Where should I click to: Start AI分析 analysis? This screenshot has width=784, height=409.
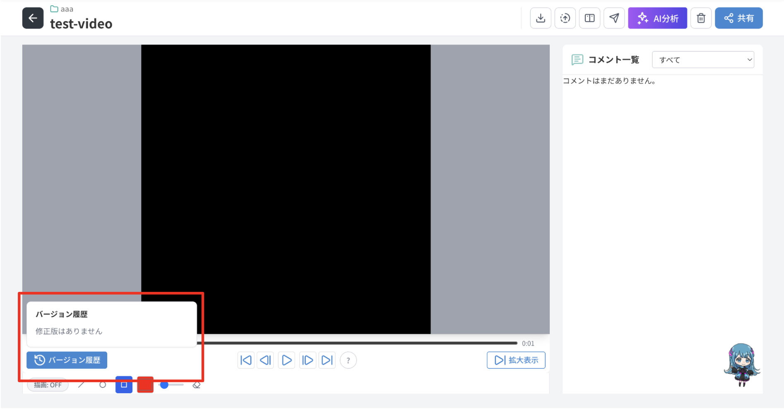pyautogui.click(x=657, y=18)
